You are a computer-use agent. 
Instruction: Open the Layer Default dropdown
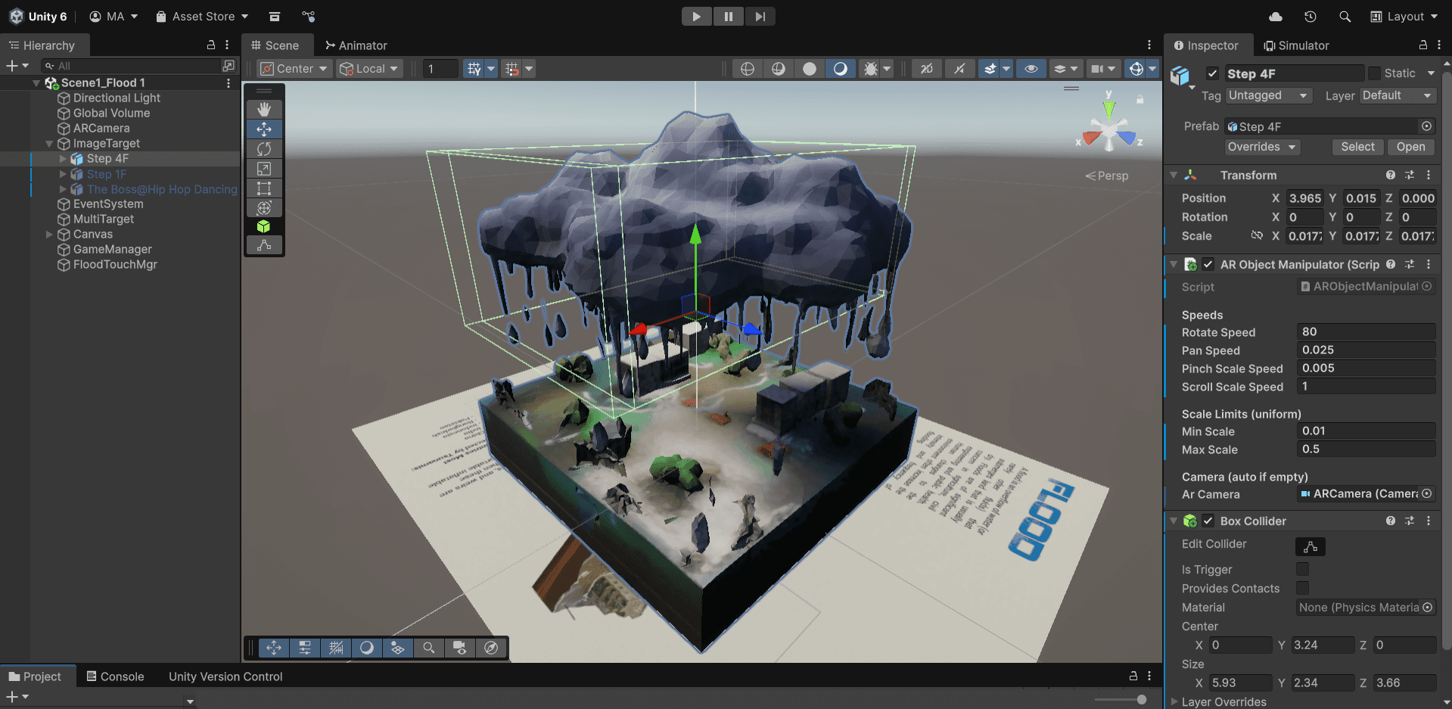tap(1398, 95)
